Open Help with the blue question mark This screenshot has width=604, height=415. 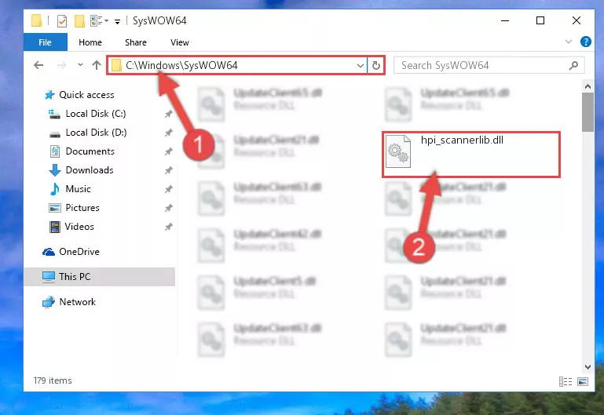coord(585,42)
